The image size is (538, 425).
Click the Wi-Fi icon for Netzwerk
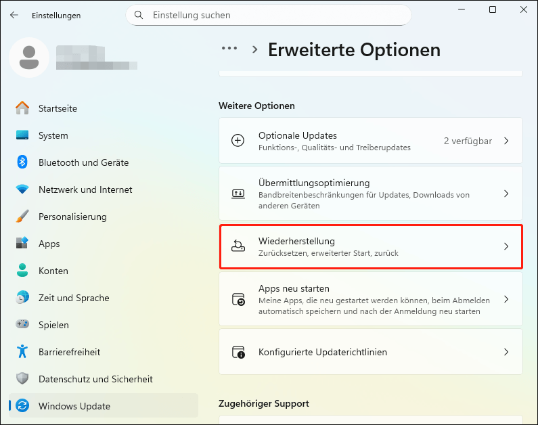[x=22, y=189]
